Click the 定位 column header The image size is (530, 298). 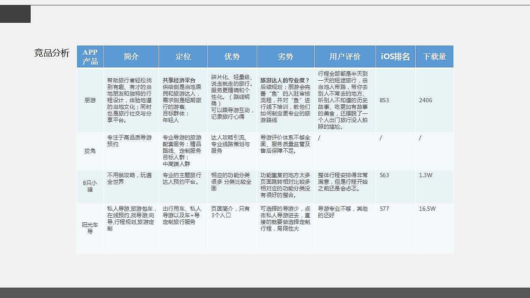183,57
